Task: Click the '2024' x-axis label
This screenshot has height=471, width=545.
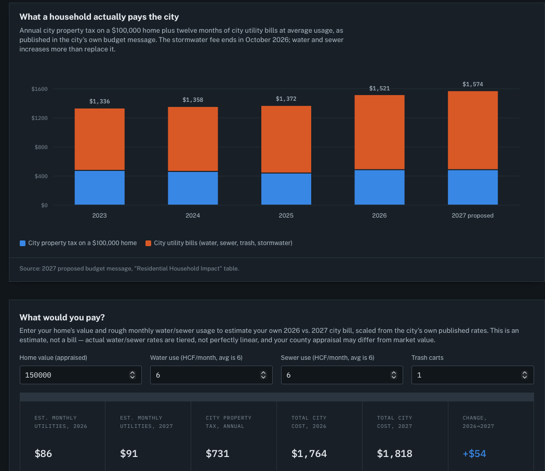Action: (193, 216)
